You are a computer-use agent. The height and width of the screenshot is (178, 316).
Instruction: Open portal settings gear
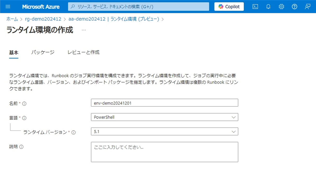pyautogui.click(x=281, y=7)
